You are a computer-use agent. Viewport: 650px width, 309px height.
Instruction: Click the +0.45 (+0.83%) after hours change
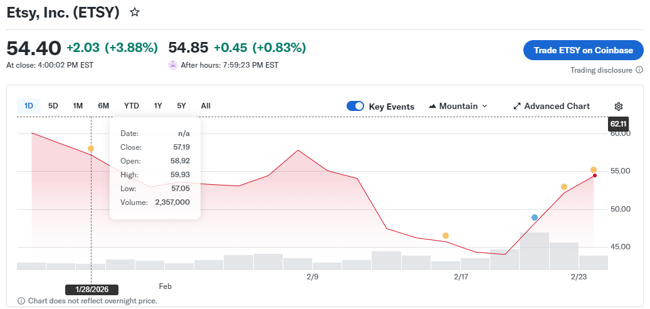pos(260,48)
